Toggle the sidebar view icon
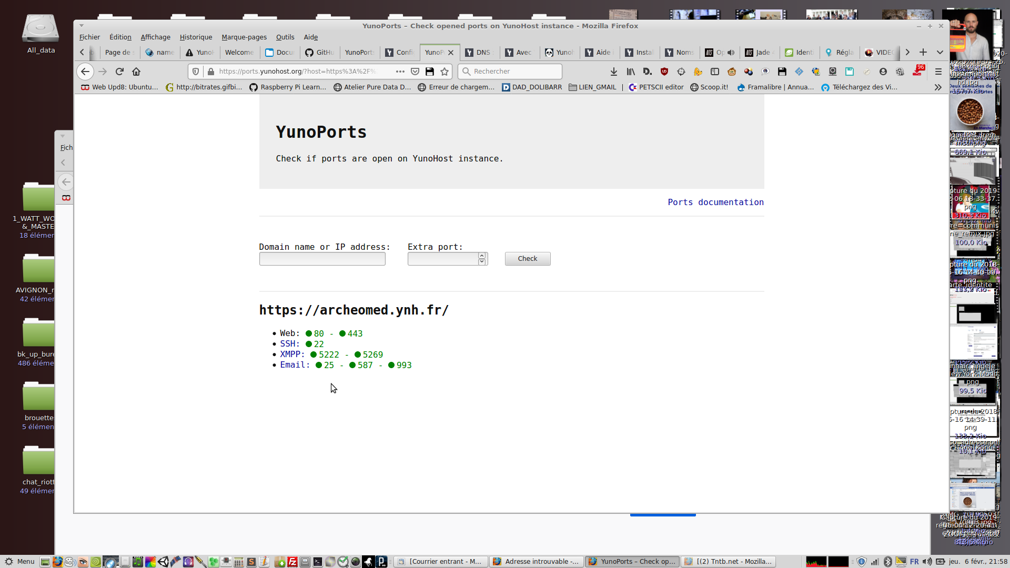The height and width of the screenshot is (568, 1010). [714, 72]
